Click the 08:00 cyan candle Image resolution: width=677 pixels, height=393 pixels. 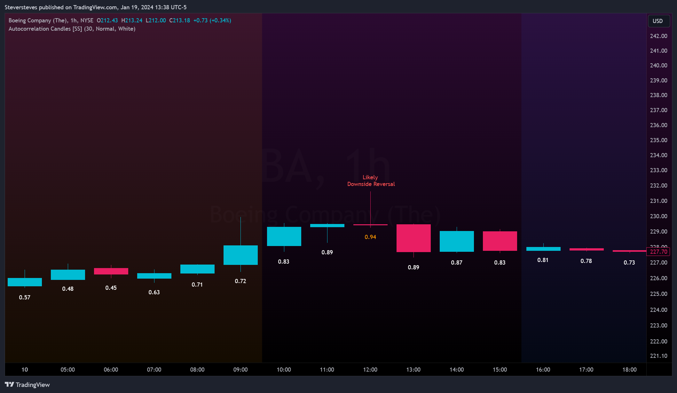(197, 269)
